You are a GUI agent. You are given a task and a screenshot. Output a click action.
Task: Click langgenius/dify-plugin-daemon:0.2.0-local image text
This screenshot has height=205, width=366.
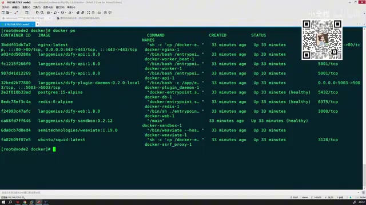tap(89, 83)
